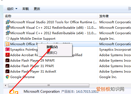The image size is (131, 94).
Task: Select Microsoft Visual C++ 2012 Redistributable (x64)
Action: tap(53, 33)
